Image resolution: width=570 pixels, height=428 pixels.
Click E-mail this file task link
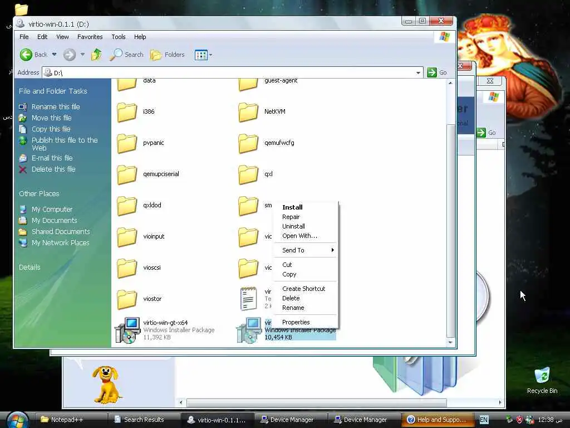[x=52, y=158]
